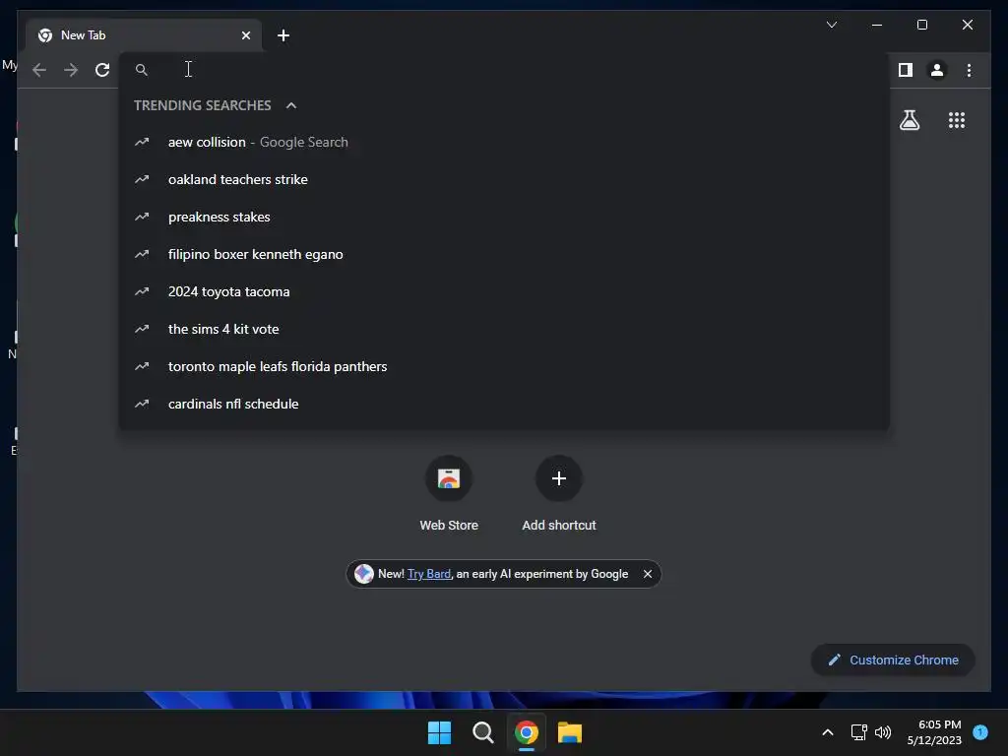This screenshot has width=1008, height=756.
Task: Open the profile avatar menu
Action: click(x=937, y=70)
